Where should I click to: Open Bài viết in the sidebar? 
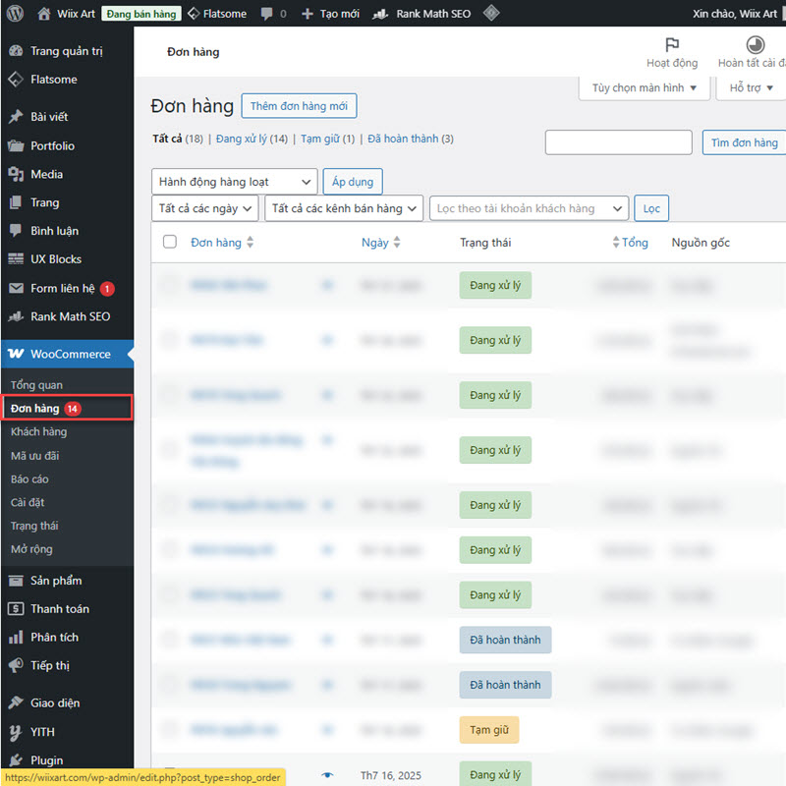[67, 117]
